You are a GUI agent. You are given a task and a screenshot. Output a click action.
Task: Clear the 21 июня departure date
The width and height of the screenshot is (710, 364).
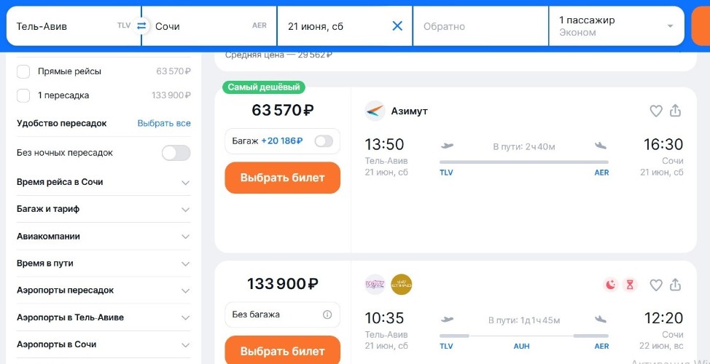click(x=397, y=26)
